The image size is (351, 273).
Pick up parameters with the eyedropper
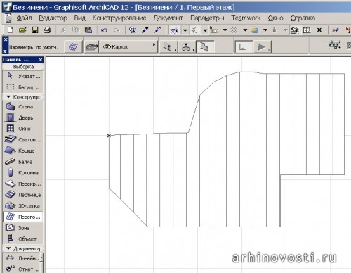145,30
